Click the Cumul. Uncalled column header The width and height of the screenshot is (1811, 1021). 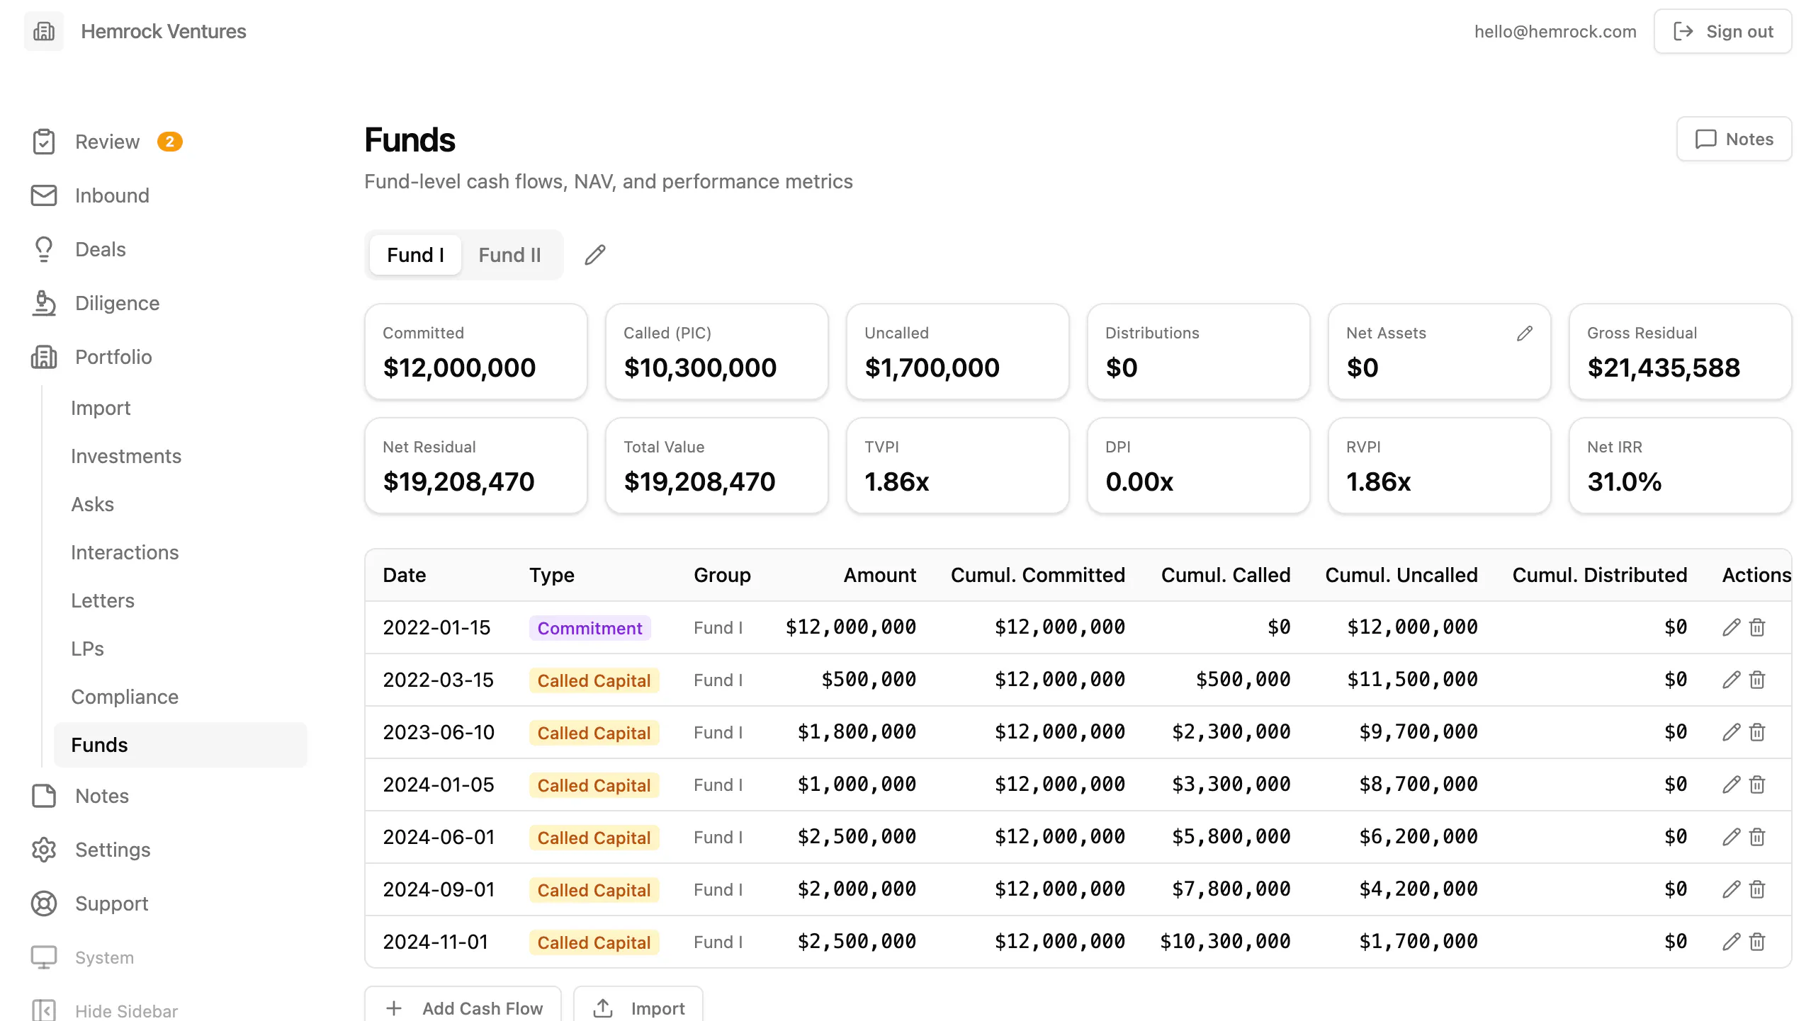pos(1401,575)
